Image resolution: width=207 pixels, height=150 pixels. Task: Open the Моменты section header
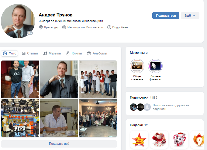coord(139,53)
